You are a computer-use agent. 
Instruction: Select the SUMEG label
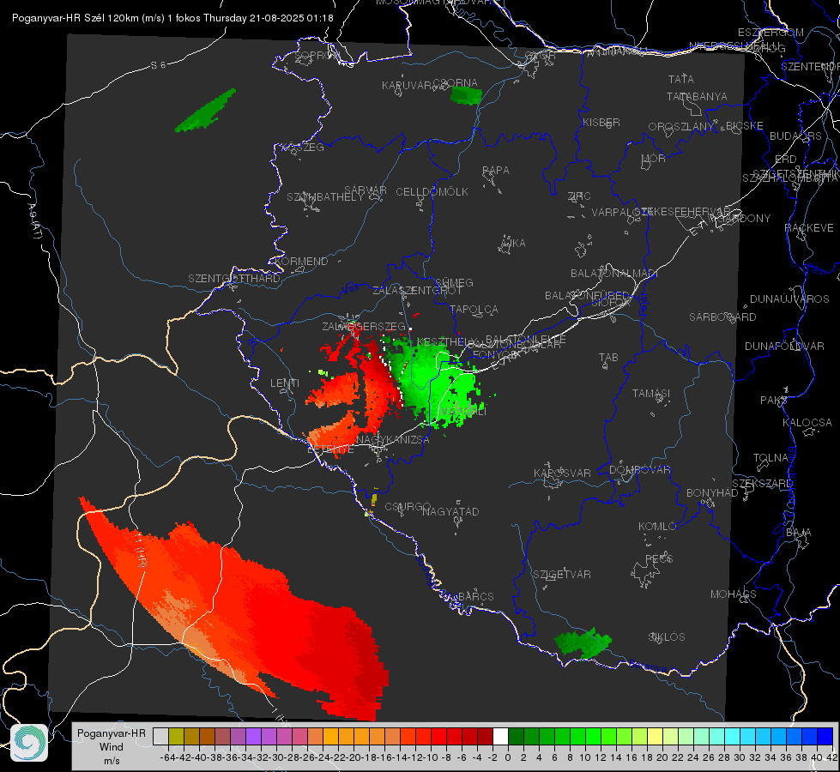point(454,282)
